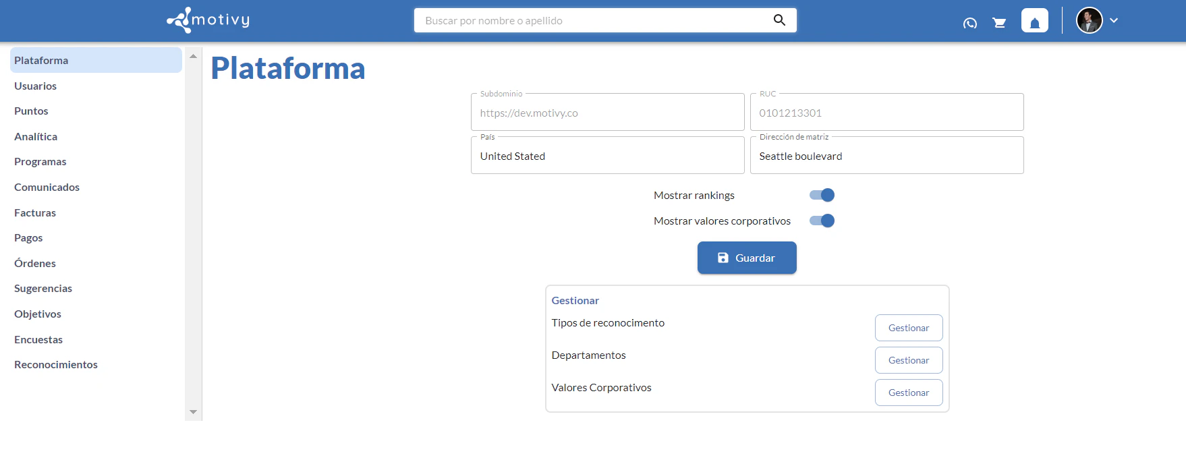Expand the profile dropdown chevron
This screenshot has height=462, width=1186.
click(x=1114, y=20)
